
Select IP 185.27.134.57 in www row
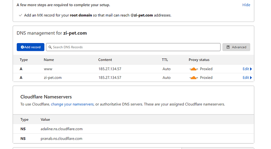110,69
